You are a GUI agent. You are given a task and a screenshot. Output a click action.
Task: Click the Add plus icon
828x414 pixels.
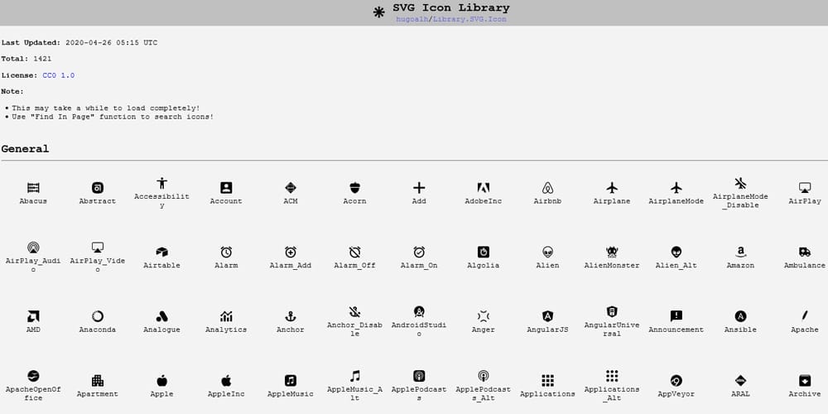point(419,187)
